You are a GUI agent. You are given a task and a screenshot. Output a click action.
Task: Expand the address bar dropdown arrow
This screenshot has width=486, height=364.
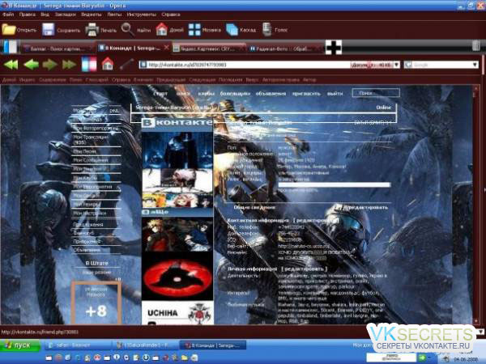(396, 65)
